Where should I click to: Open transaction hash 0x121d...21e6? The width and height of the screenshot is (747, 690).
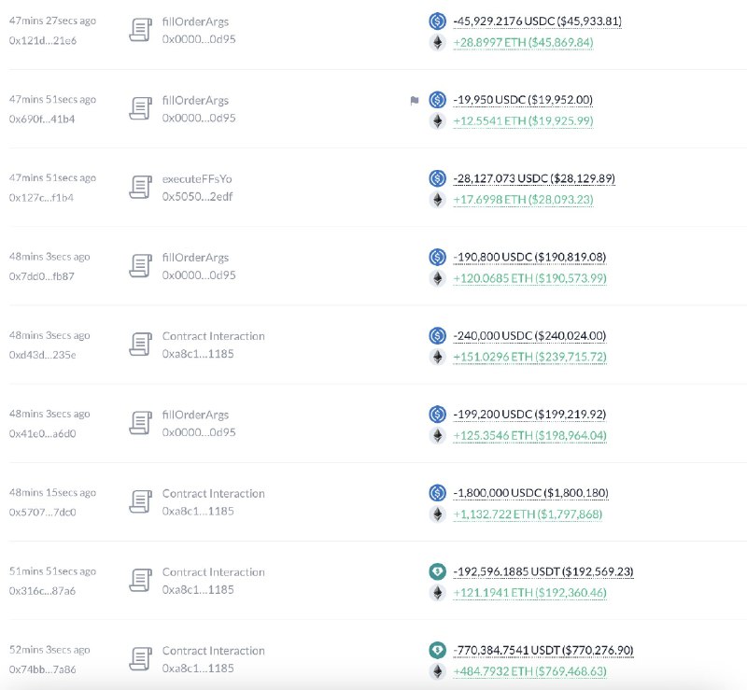[x=42, y=40]
